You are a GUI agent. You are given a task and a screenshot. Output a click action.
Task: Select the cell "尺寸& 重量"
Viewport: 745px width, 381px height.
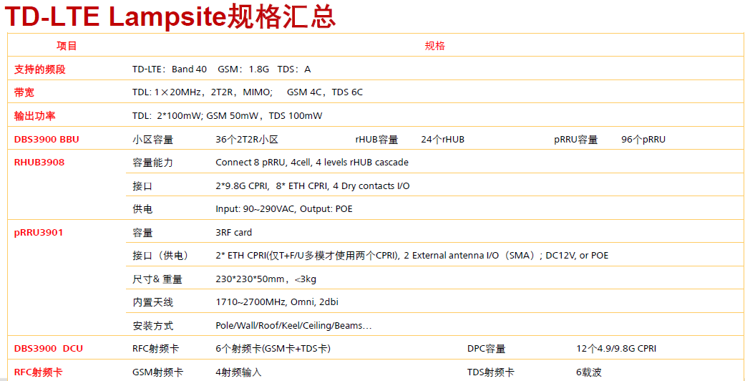click(157, 279)
